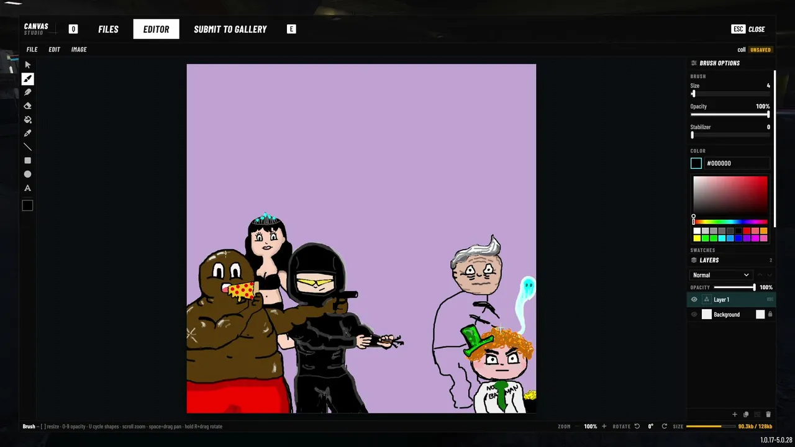Select the Brush tool
This screenshot has height=447, width=795.
(x=27, y=79)
